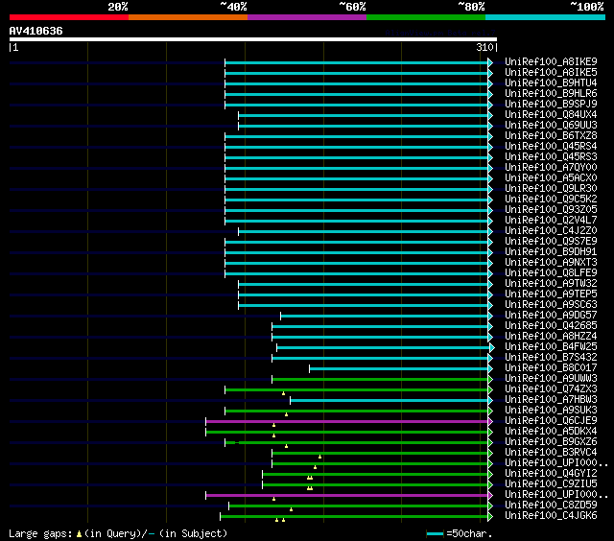This screenshot has height=541, width=614.
Task: Click the green ~80% identity legend segment
Action: click(x=426, y=17)
